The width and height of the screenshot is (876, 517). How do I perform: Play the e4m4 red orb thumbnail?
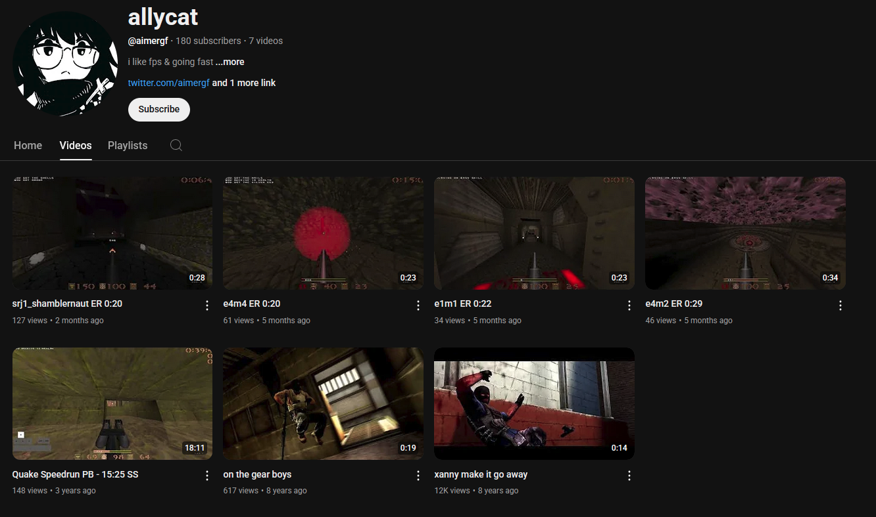pos(324,233)
